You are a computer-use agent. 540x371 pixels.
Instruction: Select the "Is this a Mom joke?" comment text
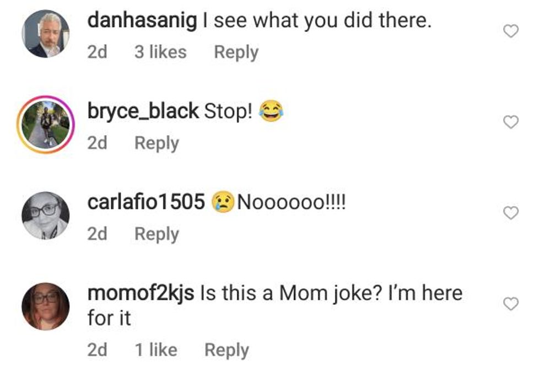tap(331, 293)
